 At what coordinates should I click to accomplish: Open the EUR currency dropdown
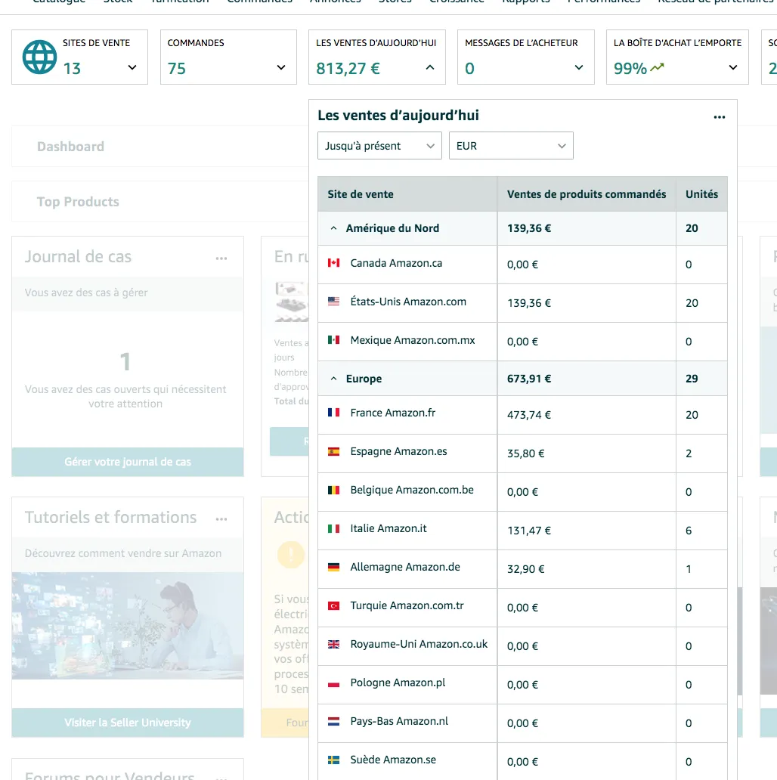pyautogui.click(x=511, y=146)
